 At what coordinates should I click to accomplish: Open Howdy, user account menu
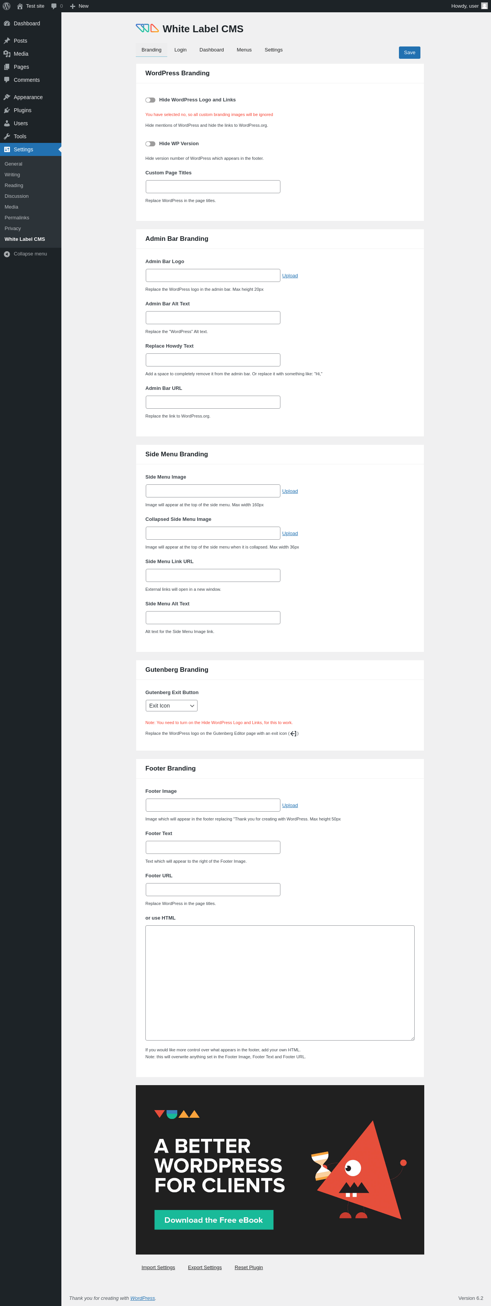(x=469, y=6)
